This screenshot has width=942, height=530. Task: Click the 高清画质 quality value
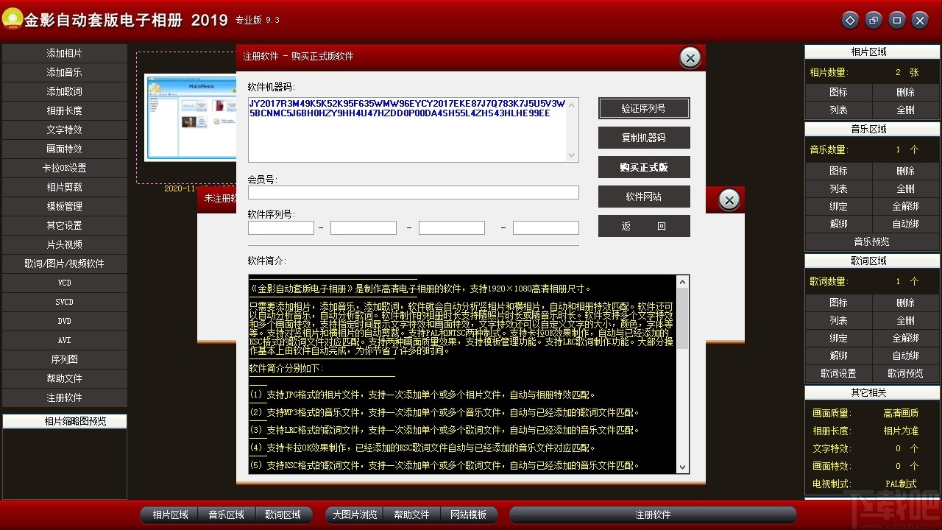[902, 414]
